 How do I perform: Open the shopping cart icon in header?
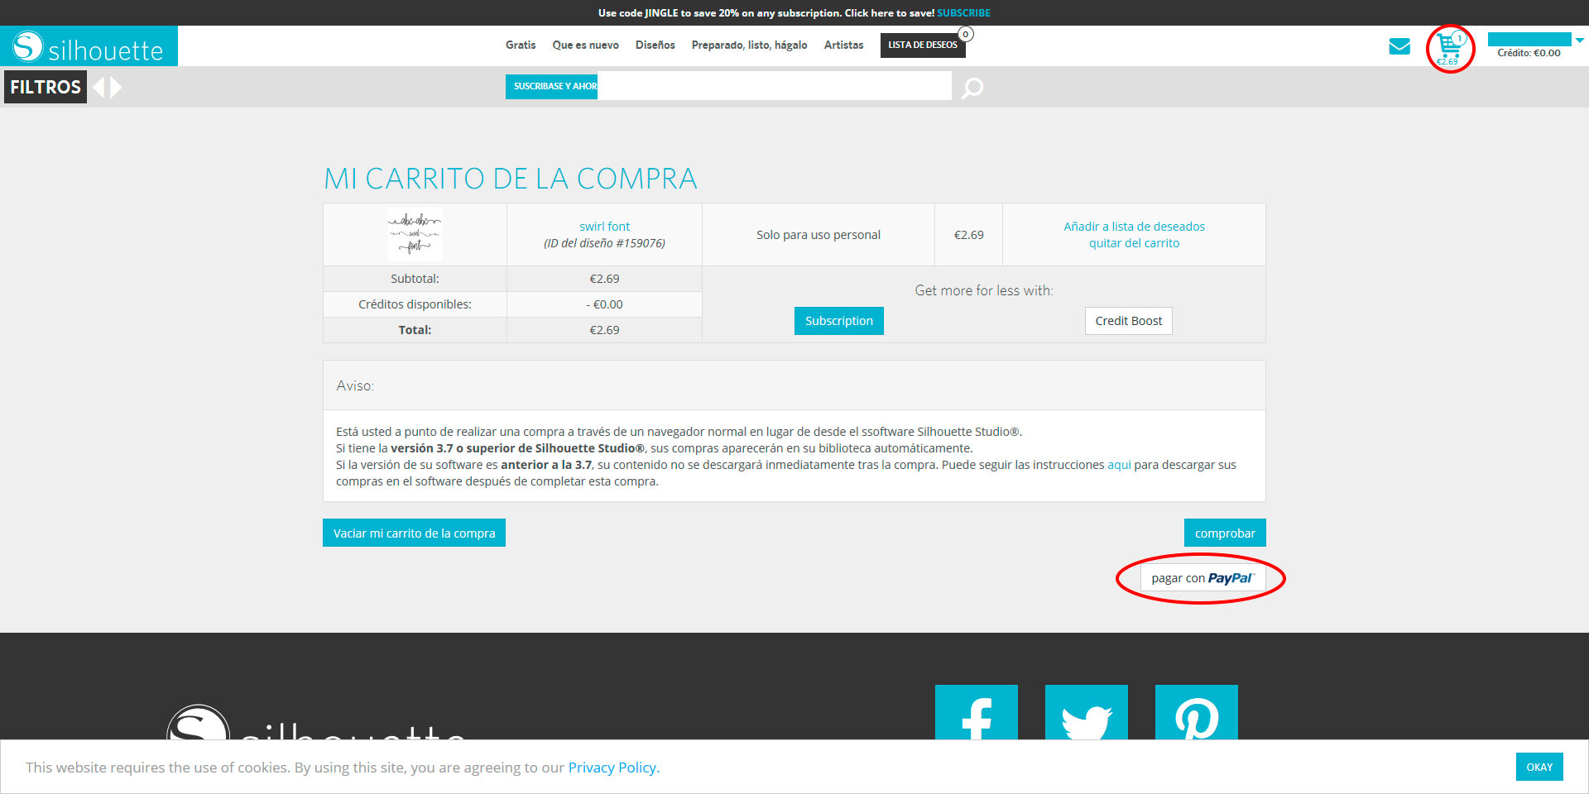pos(1450,47)
